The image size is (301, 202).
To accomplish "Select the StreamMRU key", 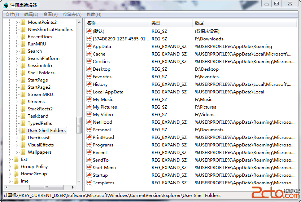I will click(40, 95).
